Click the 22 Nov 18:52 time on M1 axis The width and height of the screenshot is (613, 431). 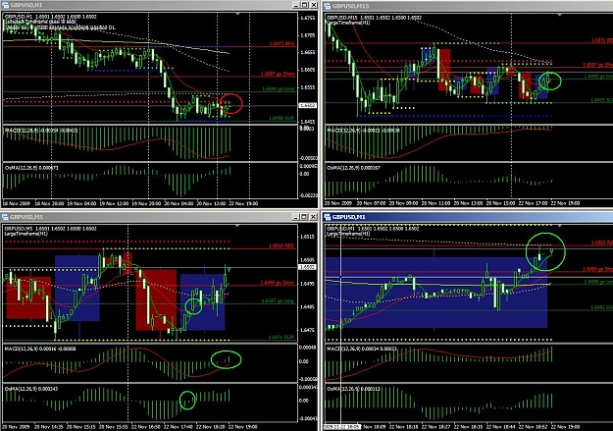point(533,427)
